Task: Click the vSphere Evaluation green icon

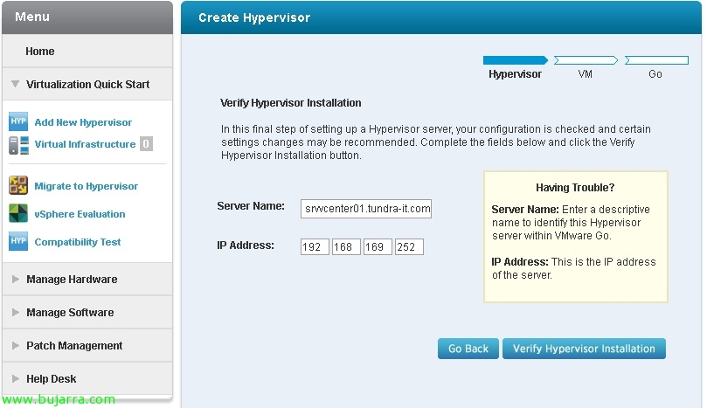Action: point(18,213)
